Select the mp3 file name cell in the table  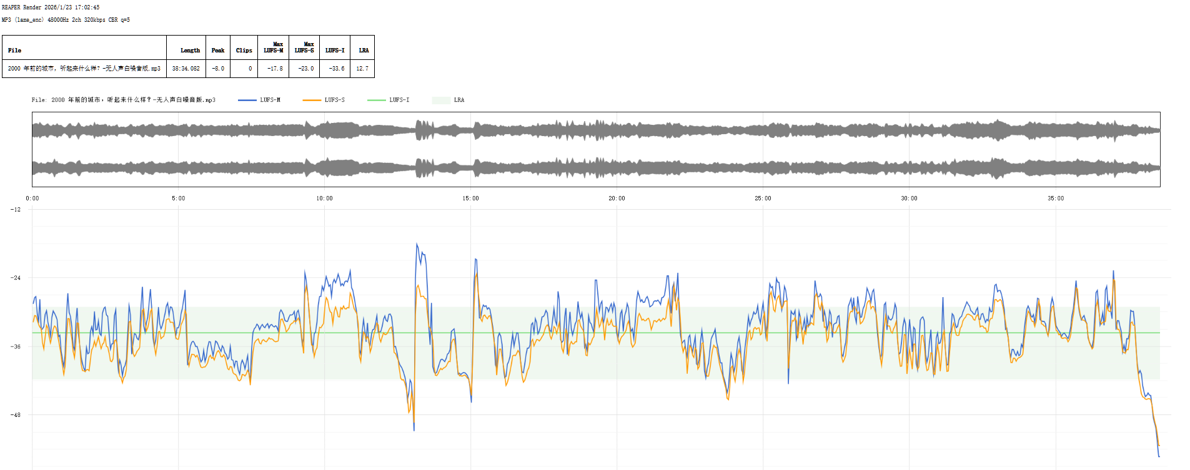click(84, 69)
